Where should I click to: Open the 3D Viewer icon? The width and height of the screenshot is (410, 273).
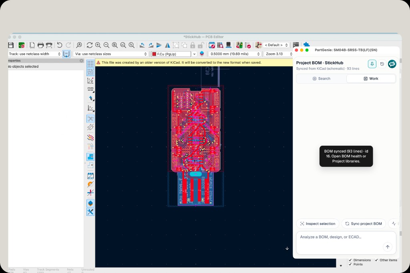pos(228,45)
